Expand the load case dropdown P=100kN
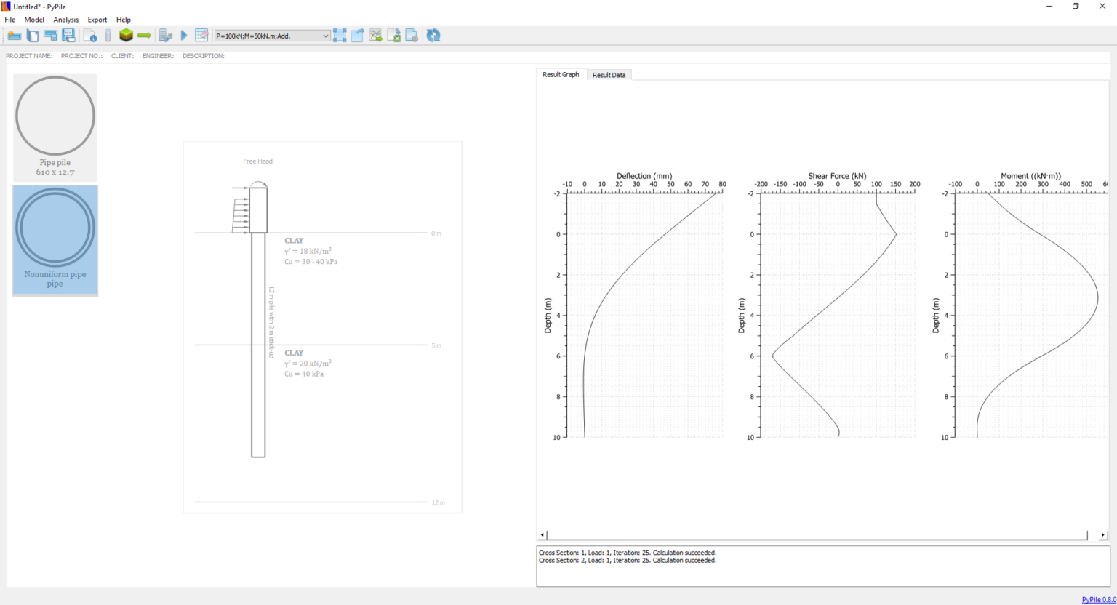 click(x=325, y=36)
